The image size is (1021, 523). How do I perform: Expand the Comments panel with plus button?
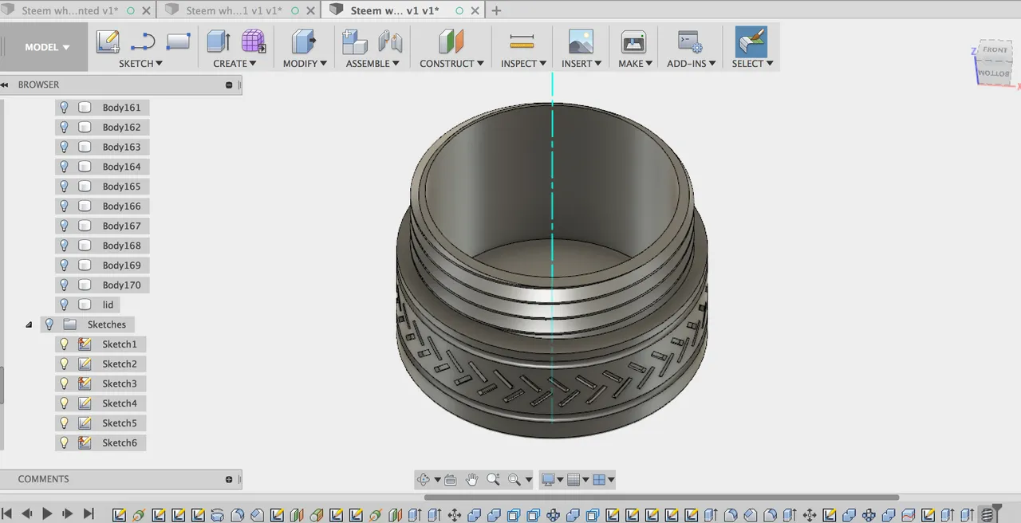(x=229, y=479)
